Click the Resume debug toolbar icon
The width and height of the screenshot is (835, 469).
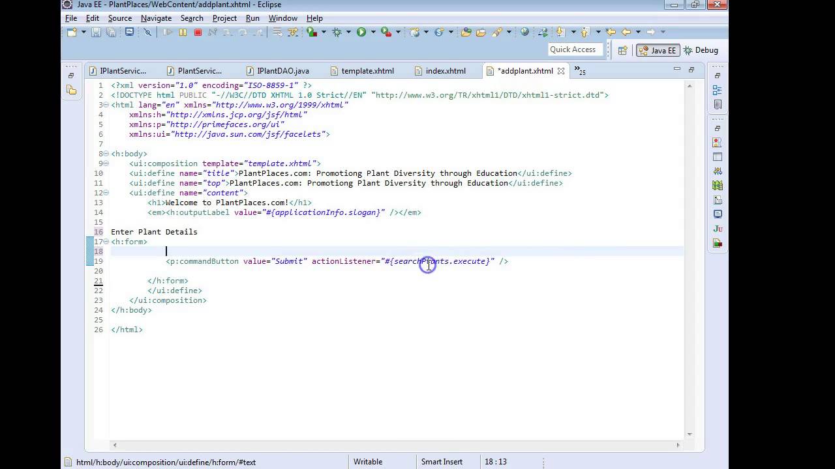(x=168, y=32)
